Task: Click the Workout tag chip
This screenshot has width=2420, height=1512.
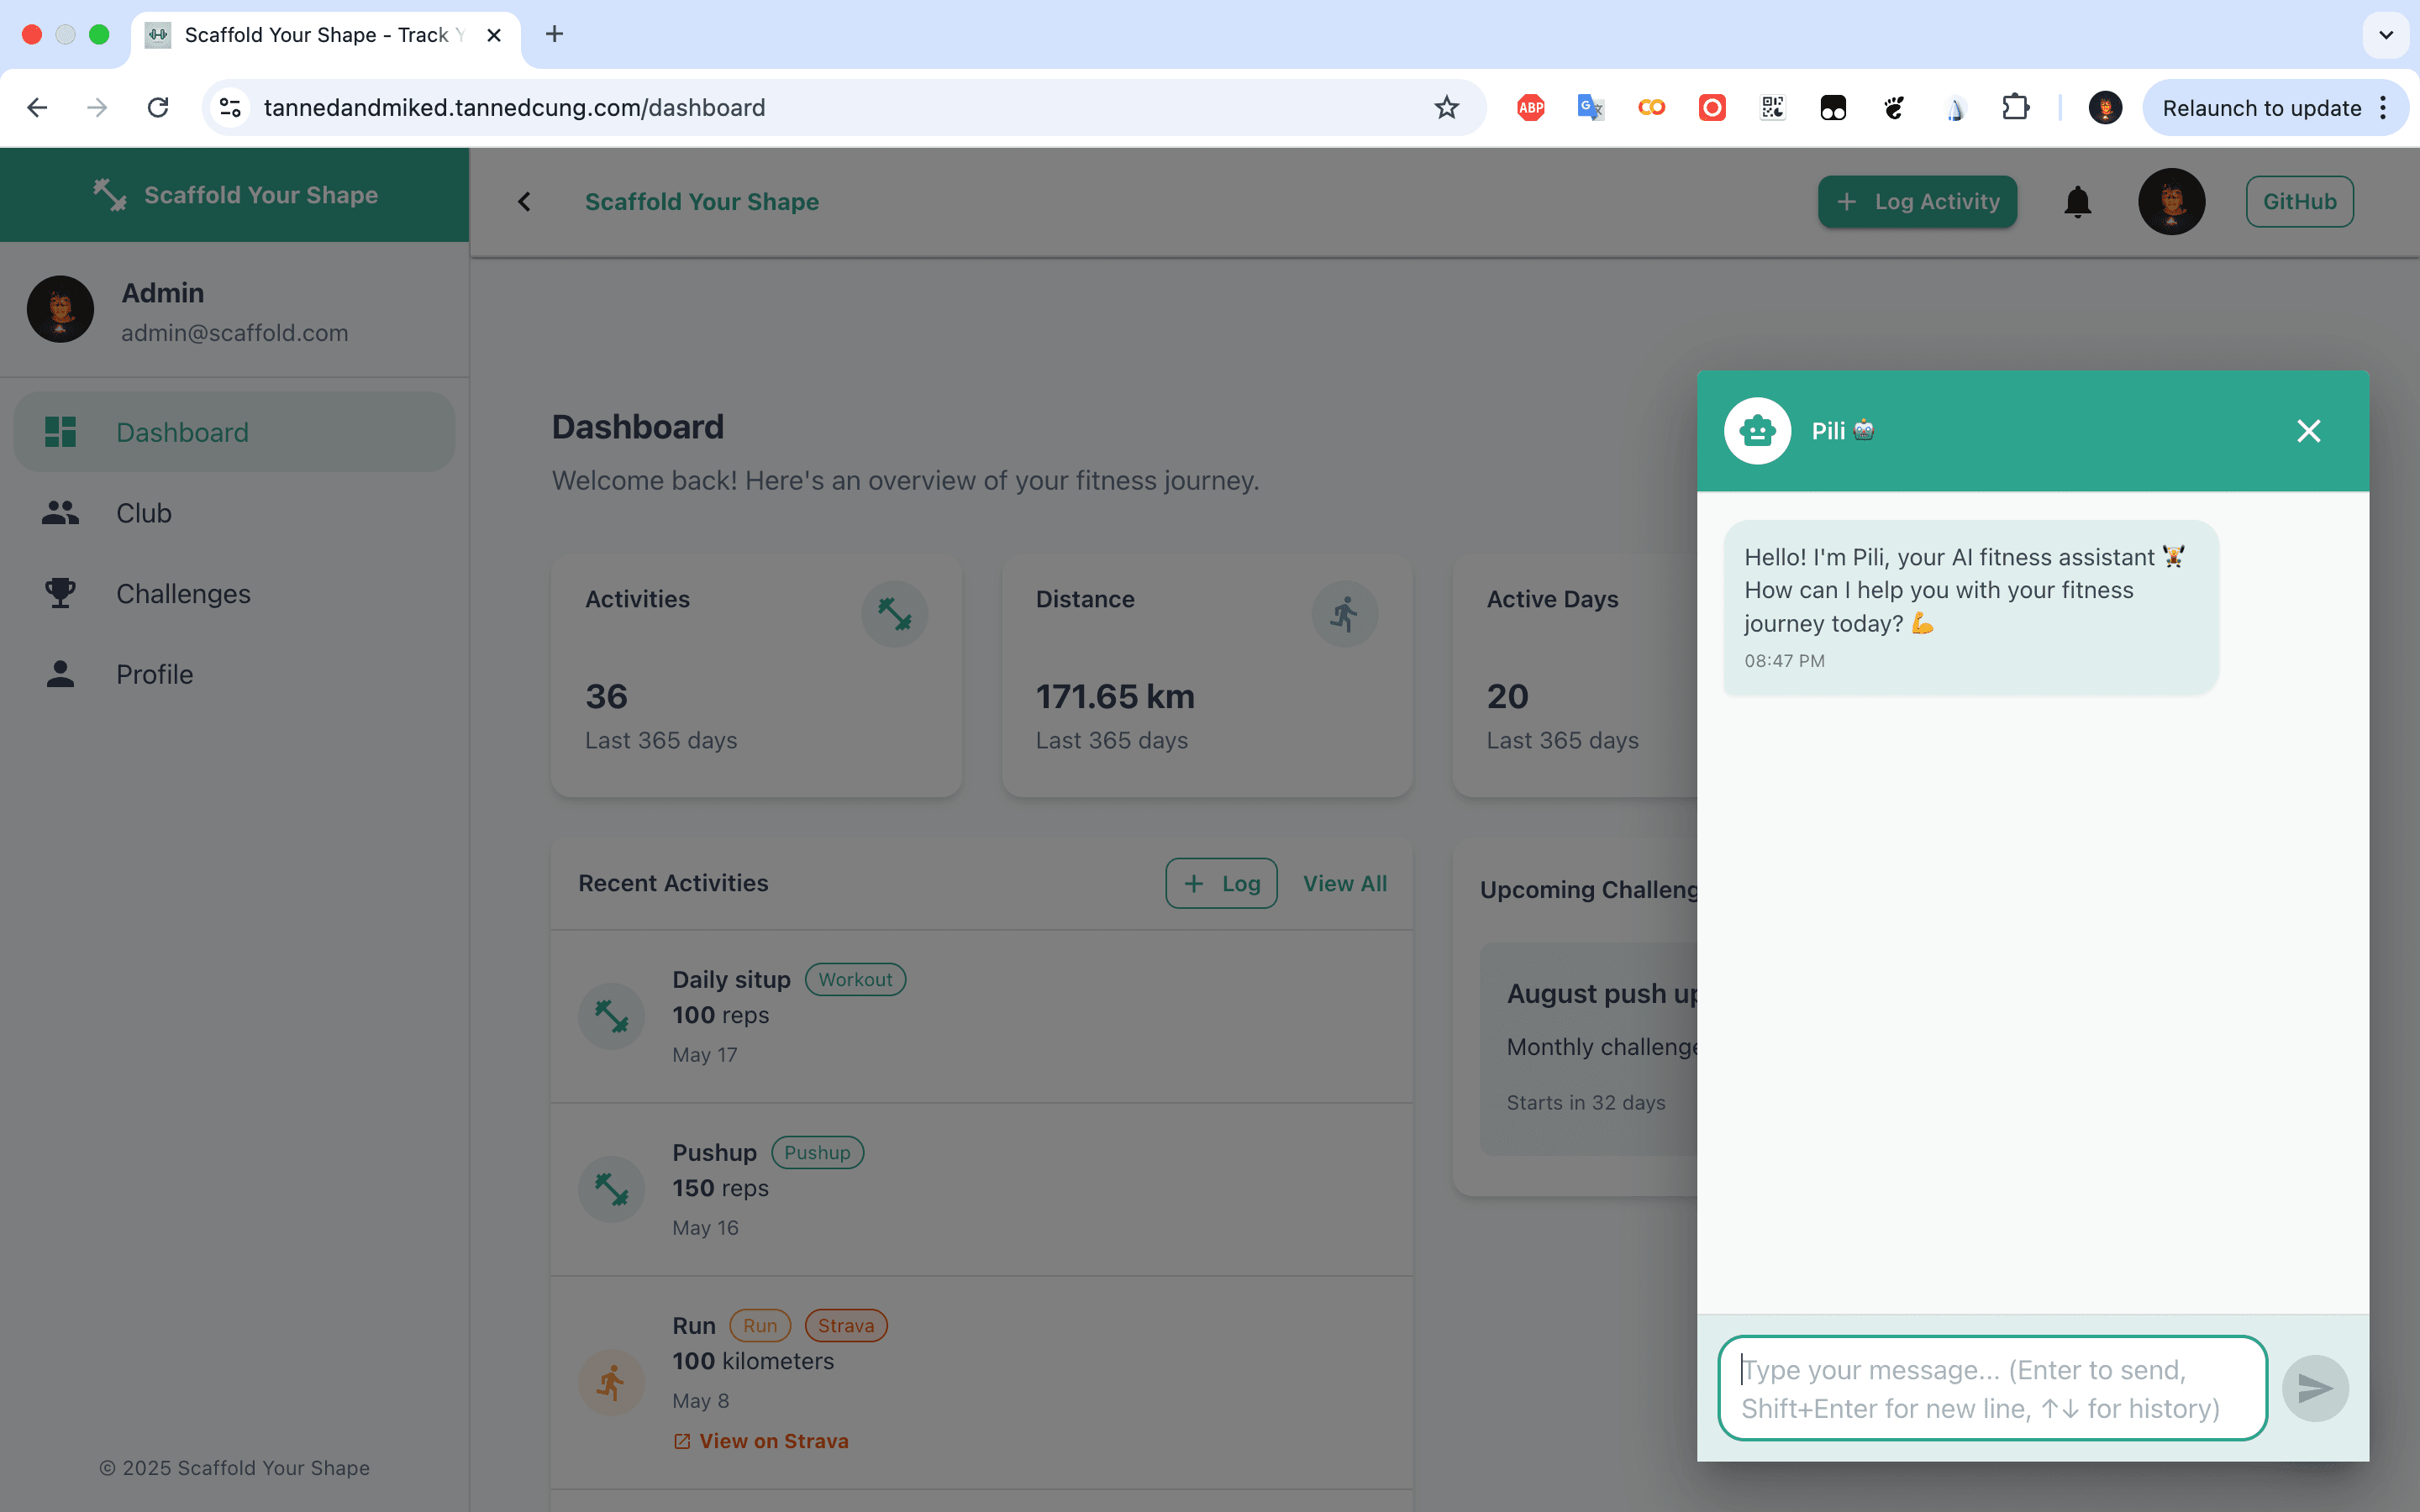Action: (855, 979)
